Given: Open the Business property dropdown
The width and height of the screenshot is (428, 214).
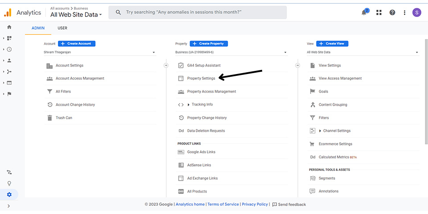Looking at the screenshot, I should pos(231,52).
